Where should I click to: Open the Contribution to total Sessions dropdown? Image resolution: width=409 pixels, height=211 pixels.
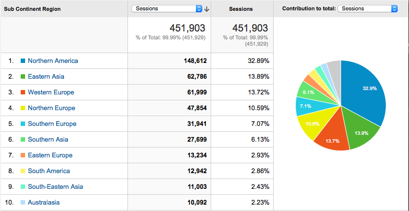368,9
